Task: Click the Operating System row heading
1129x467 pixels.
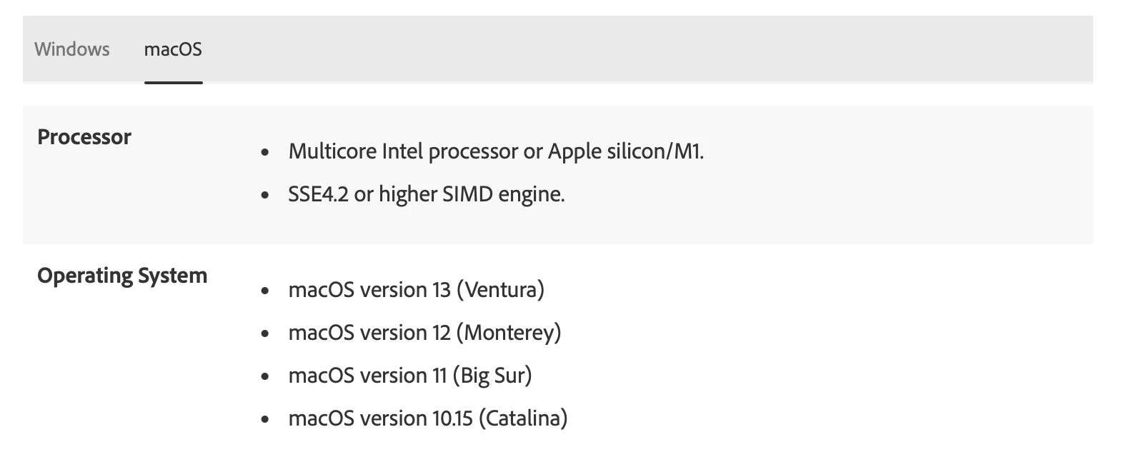Action: click(x=122, y=276)
